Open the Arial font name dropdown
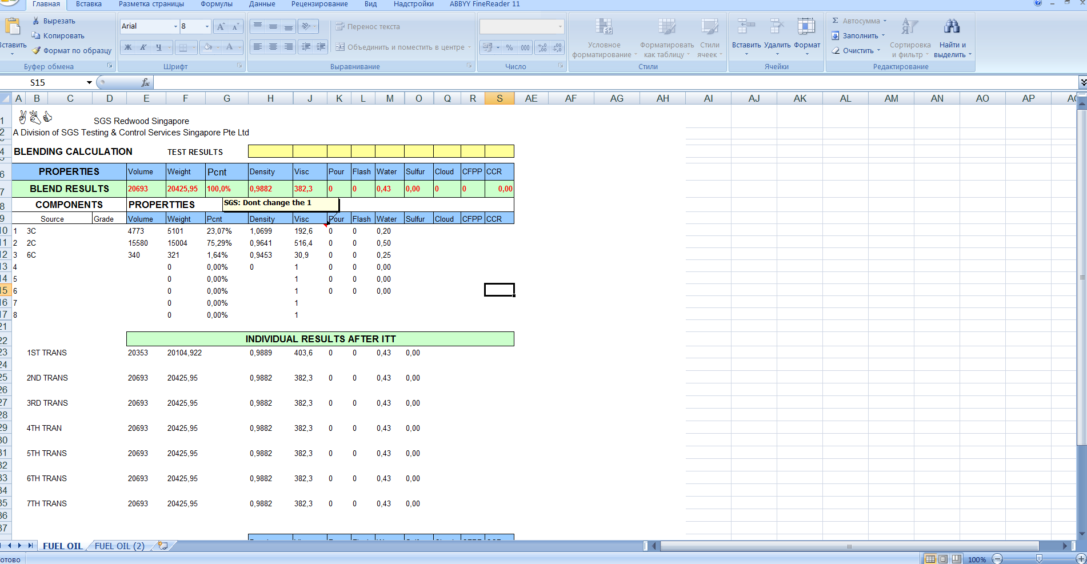 [x=175, y=27]
